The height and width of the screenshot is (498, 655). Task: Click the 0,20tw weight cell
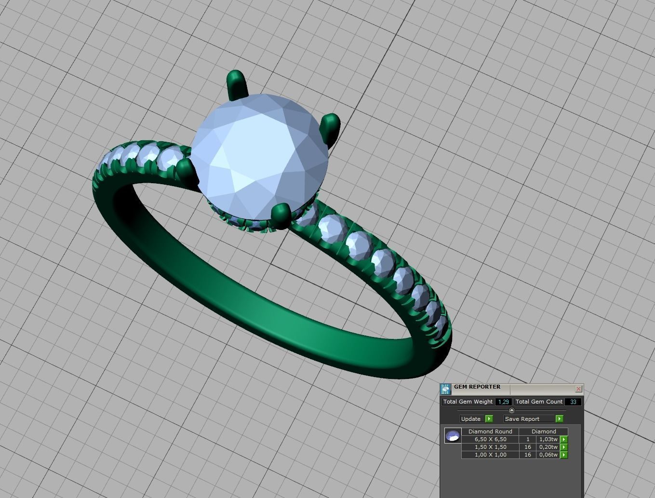click(x=548, y=447)
